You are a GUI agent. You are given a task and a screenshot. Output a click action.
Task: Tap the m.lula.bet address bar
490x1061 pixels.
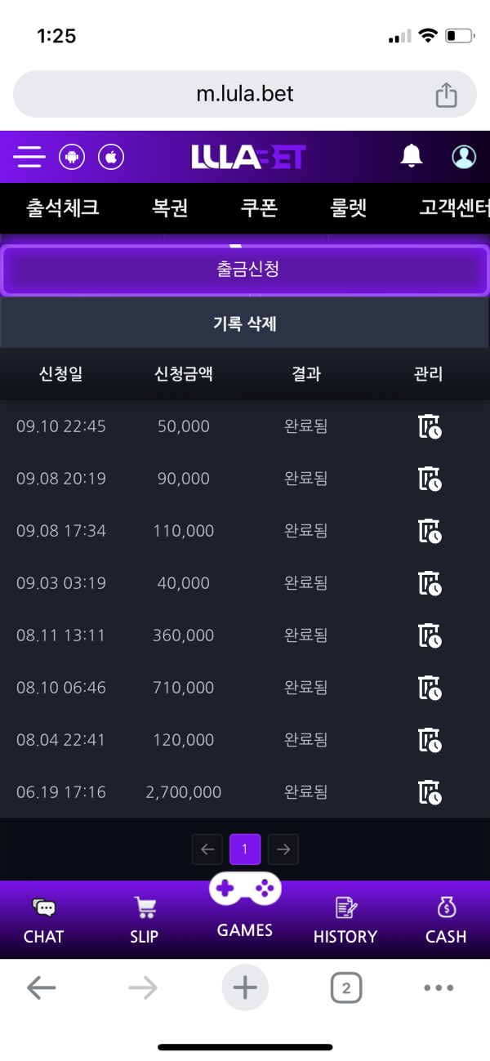coord(245,94)
